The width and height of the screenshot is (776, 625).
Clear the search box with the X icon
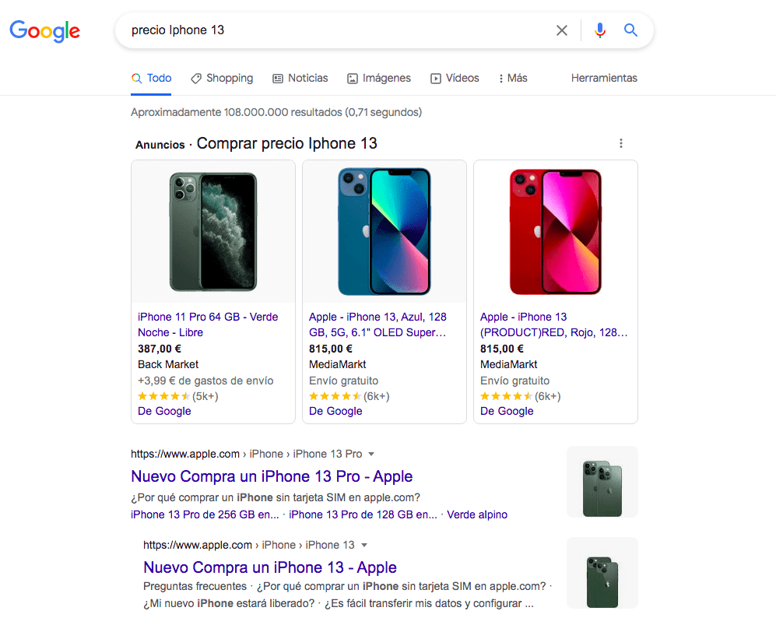tap(562, 30)
